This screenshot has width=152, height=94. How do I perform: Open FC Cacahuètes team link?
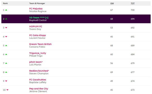click(38, 80)
